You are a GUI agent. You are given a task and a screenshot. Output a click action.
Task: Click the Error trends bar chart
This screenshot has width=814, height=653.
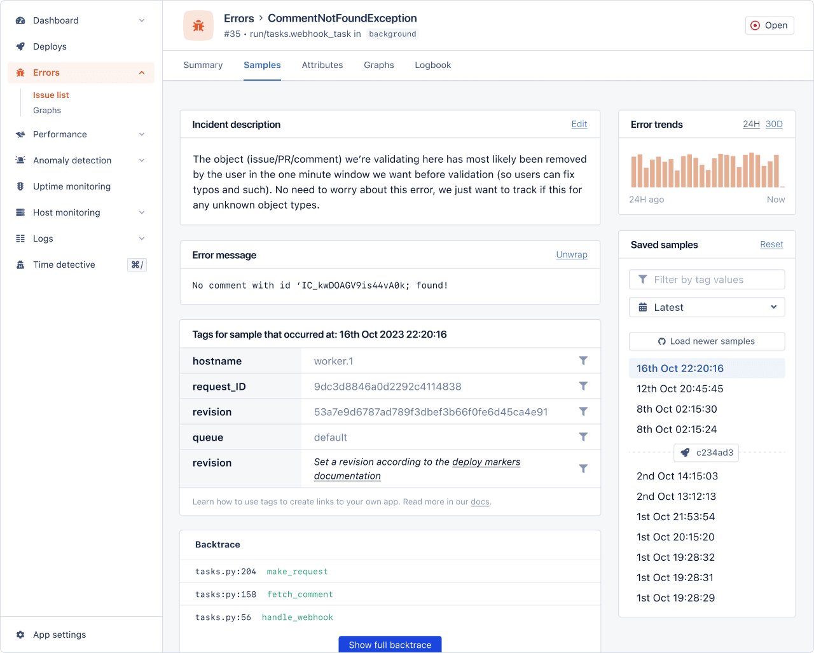tap(707, 170)
